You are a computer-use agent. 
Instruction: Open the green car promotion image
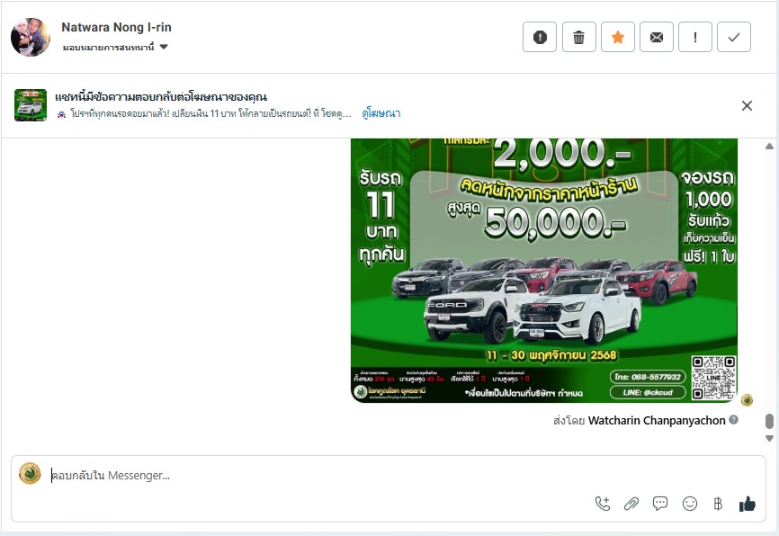click(543, 270)
